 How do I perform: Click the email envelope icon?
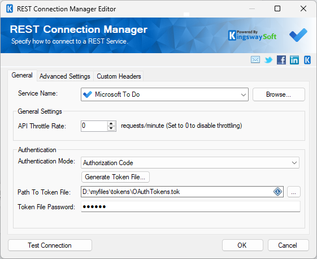pos(255,60)
